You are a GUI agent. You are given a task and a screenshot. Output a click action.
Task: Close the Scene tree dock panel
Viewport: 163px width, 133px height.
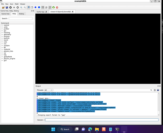34,11
